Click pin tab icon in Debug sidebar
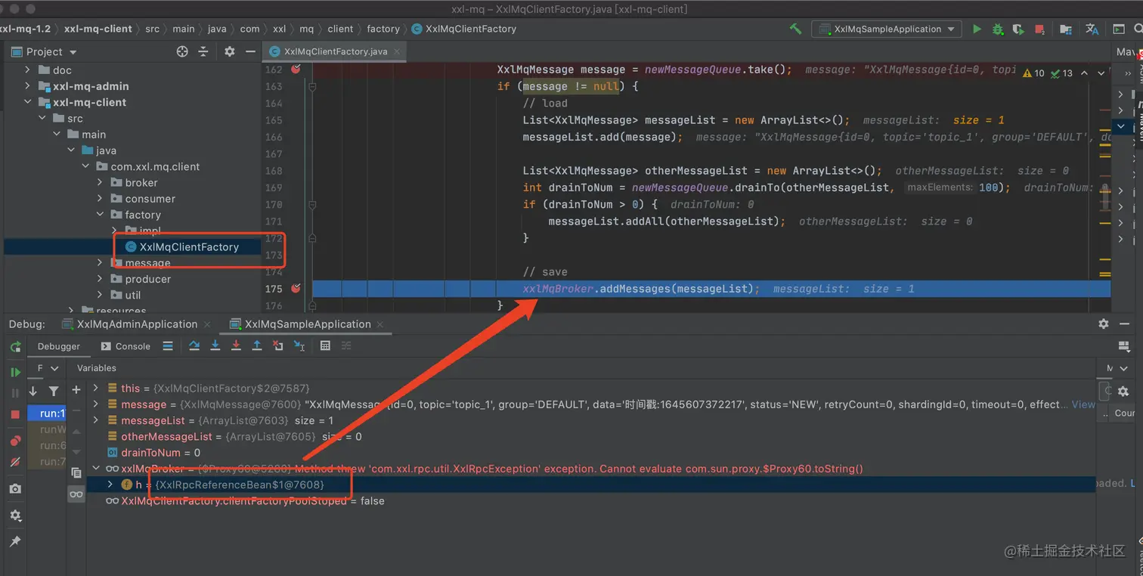The width and height of the screenshot is (1143, 576). click(15, 541)
